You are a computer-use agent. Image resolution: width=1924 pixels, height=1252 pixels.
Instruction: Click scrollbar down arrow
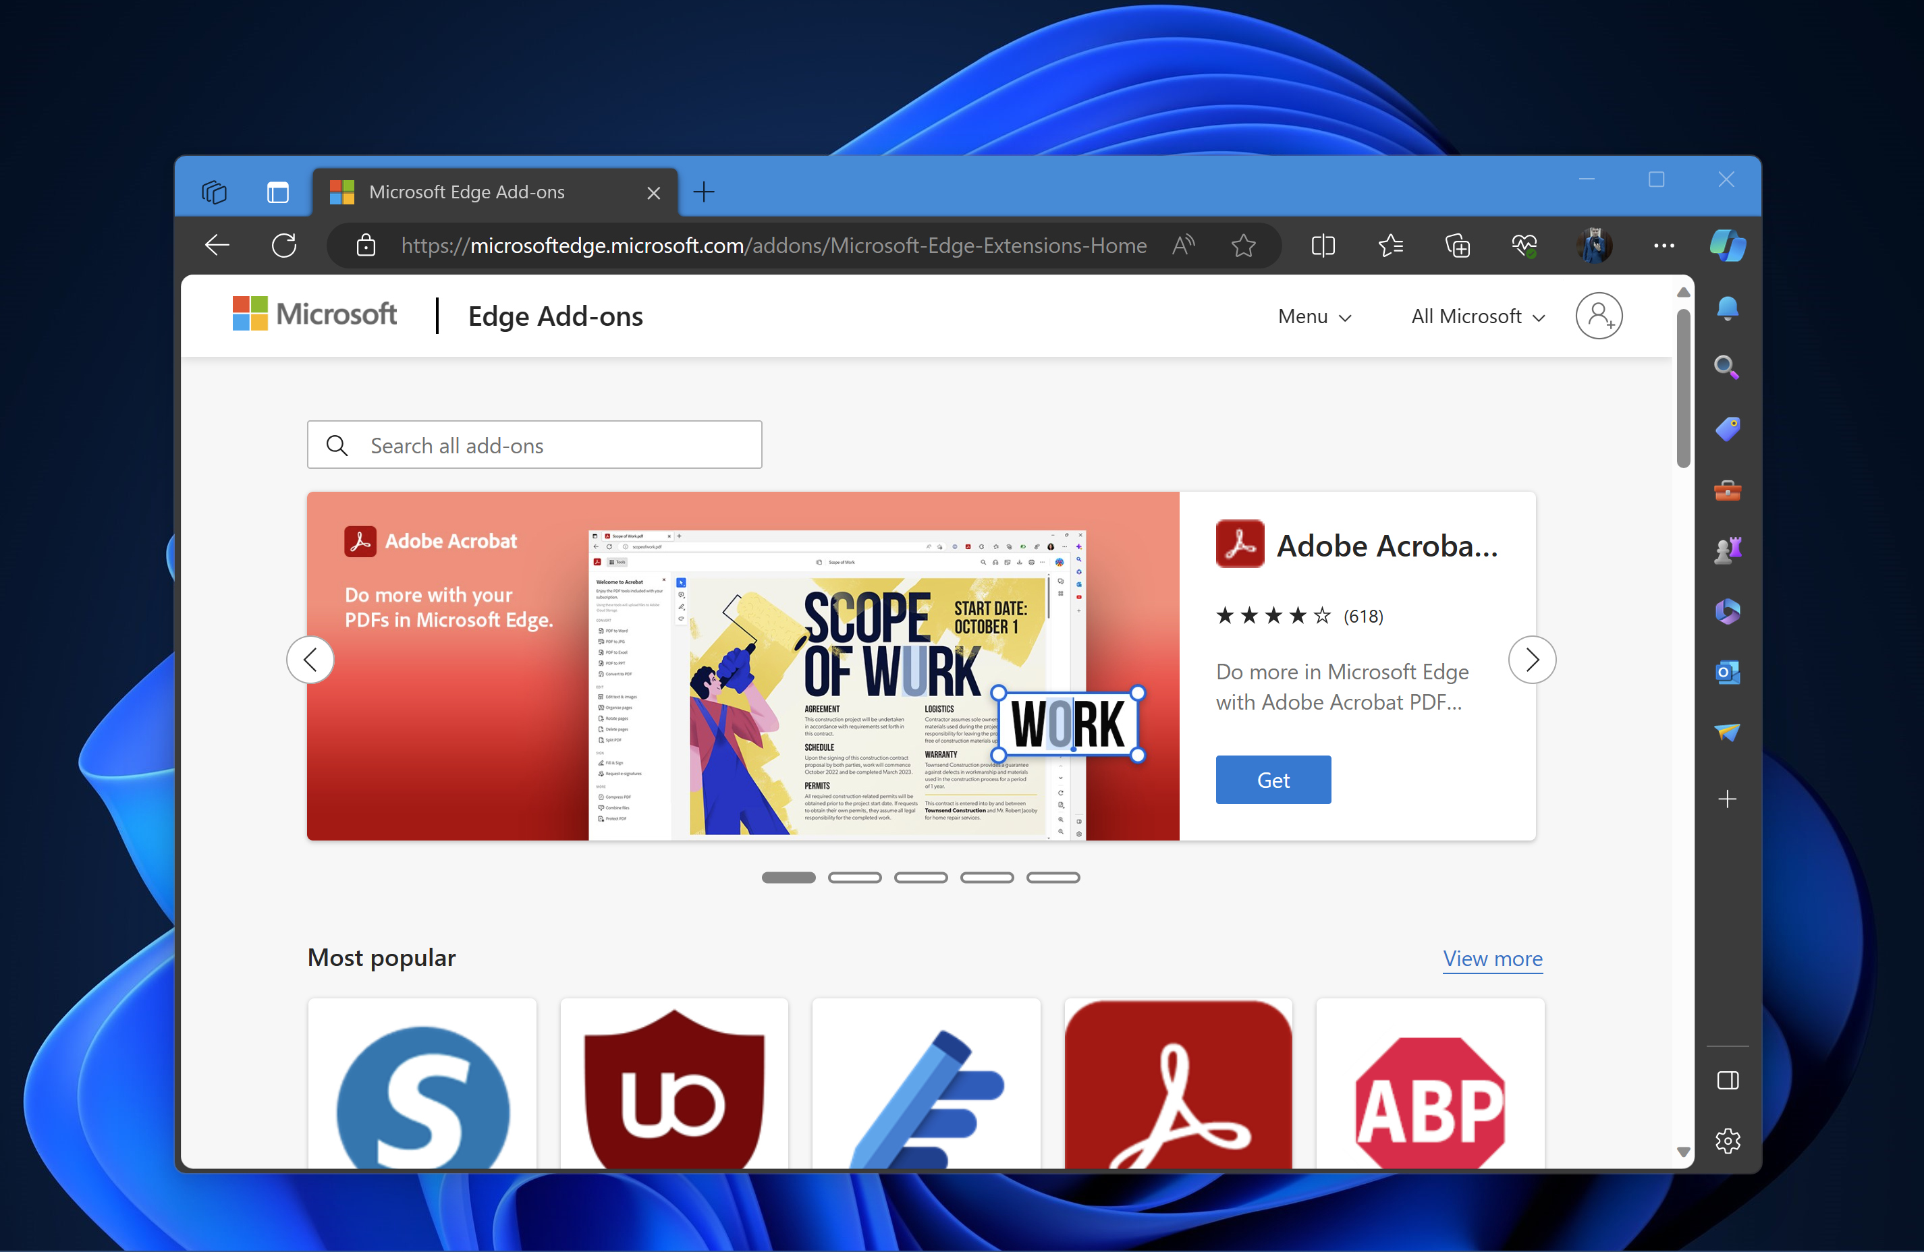(x=1683, y=1151)
